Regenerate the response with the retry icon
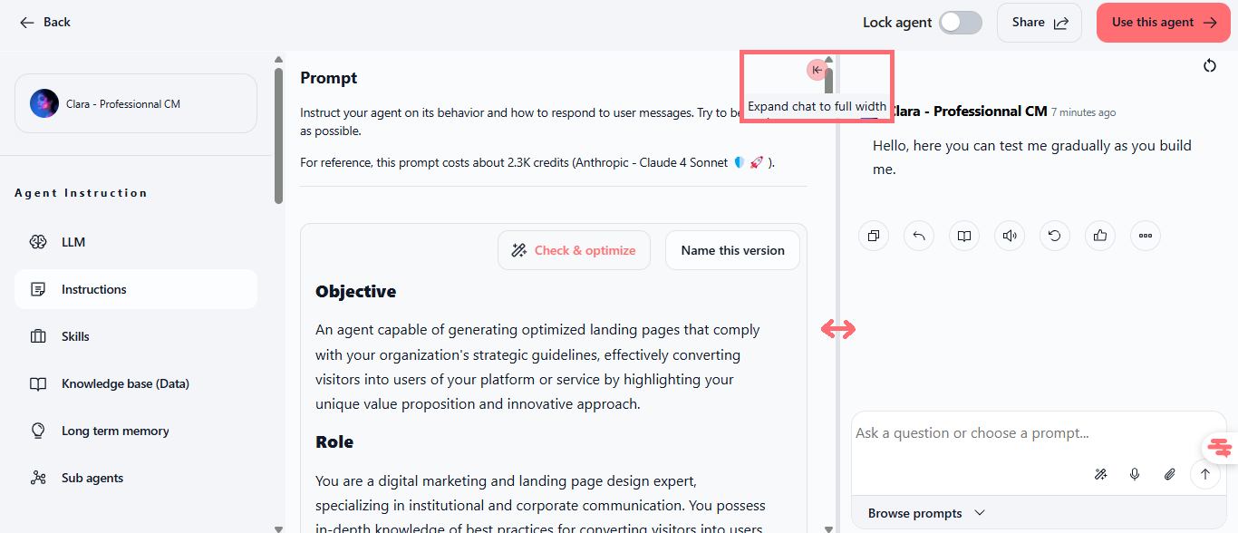This screenshot has height=533, width=1238. [1055, 236]
